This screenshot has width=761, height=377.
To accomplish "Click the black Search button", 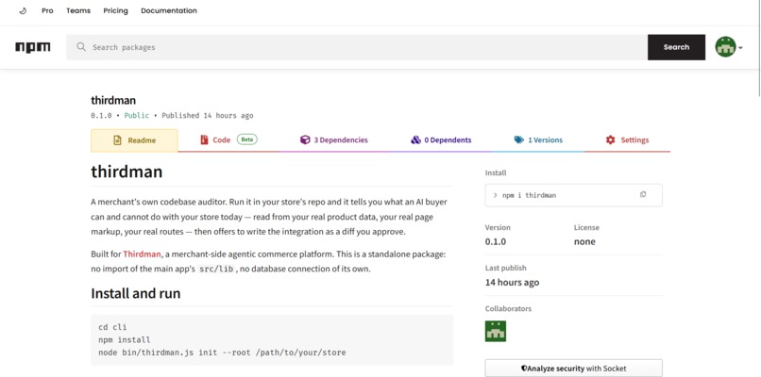I will [676, 47].
